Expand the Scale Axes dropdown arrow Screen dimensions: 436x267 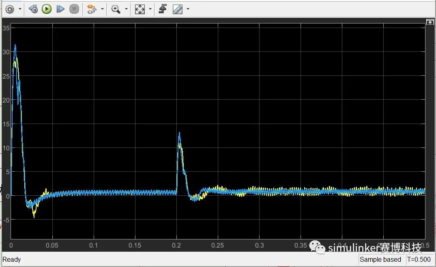[150, 9]
